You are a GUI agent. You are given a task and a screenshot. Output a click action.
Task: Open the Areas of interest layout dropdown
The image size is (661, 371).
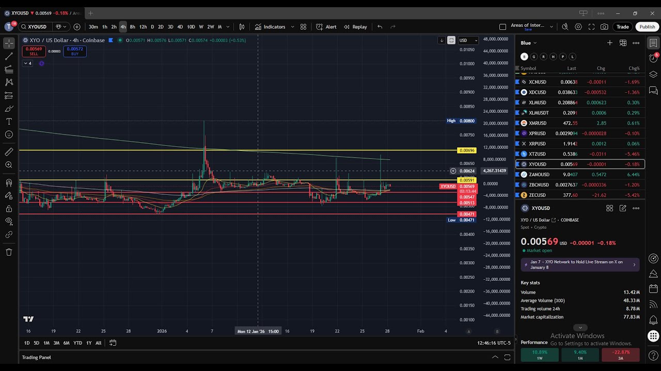[x=552, y=27]
